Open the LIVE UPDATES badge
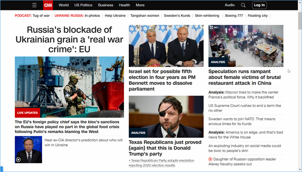 click(x=27, y=113)
